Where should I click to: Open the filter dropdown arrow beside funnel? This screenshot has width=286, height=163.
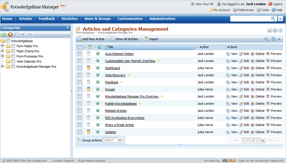[279, 39]
